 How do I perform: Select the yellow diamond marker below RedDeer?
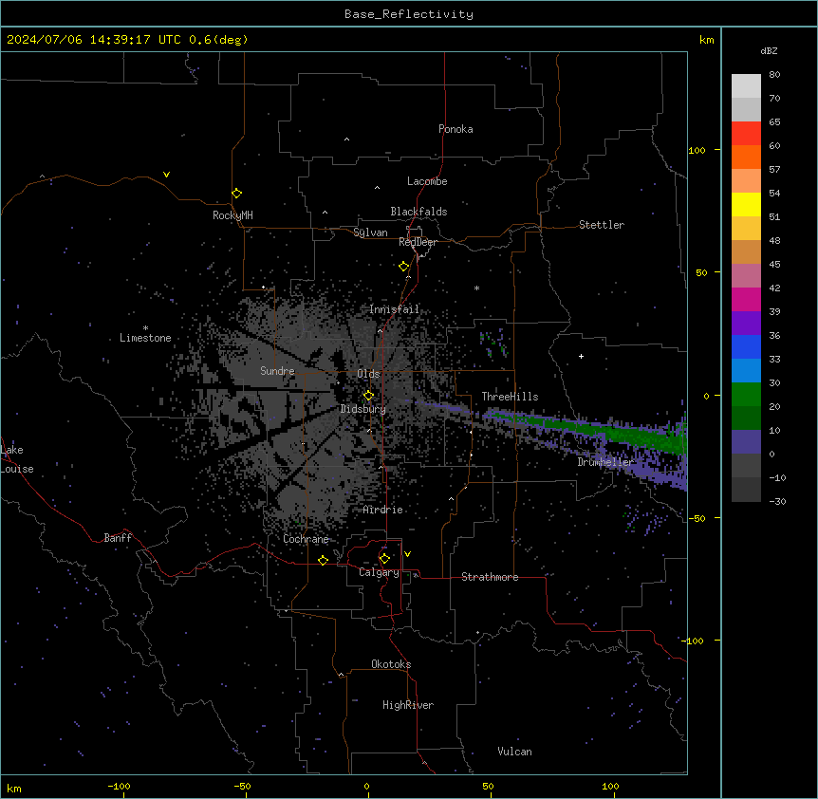pyautogui.click(x=403, y=267)
